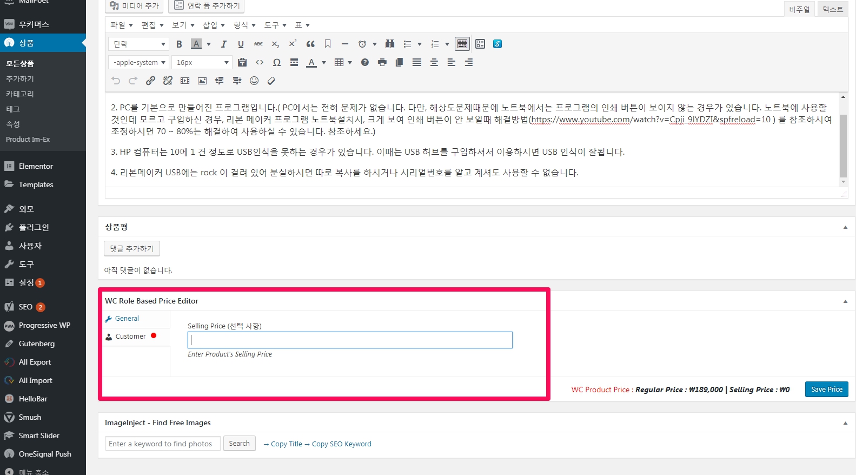Toggle underline formatting
Screen dimensions: 856x475
[241, 44]
